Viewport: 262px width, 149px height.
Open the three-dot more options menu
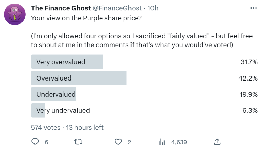253,8
